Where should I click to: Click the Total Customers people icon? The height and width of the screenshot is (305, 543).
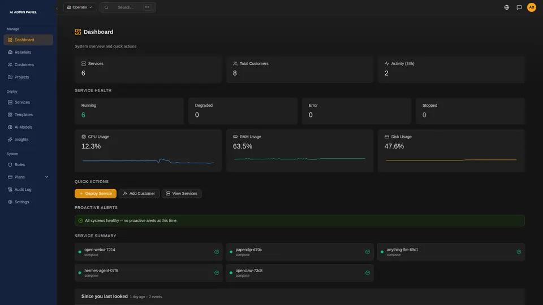click(x=235, y=64)
